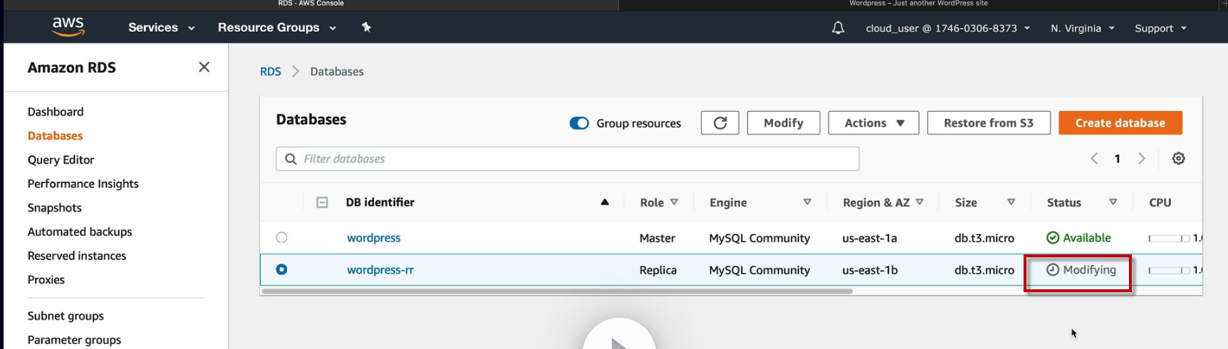Open the wordpress-rr database link
This screenshot has height=349, width=1228.
click(x=380, y=270)
